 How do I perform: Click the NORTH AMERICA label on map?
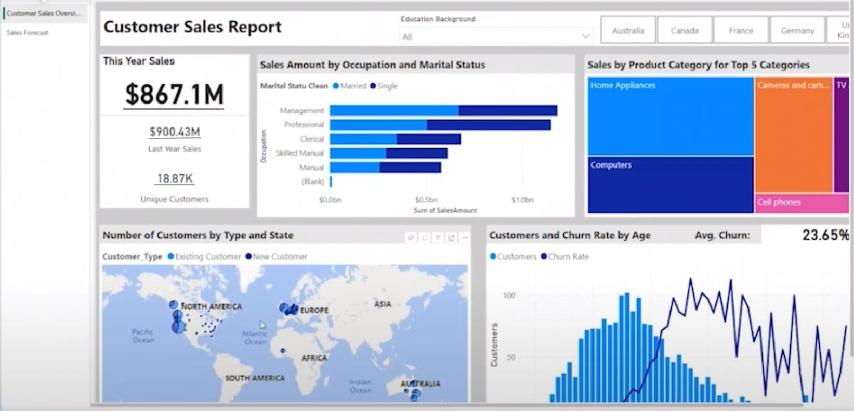(x=212, y=306)
